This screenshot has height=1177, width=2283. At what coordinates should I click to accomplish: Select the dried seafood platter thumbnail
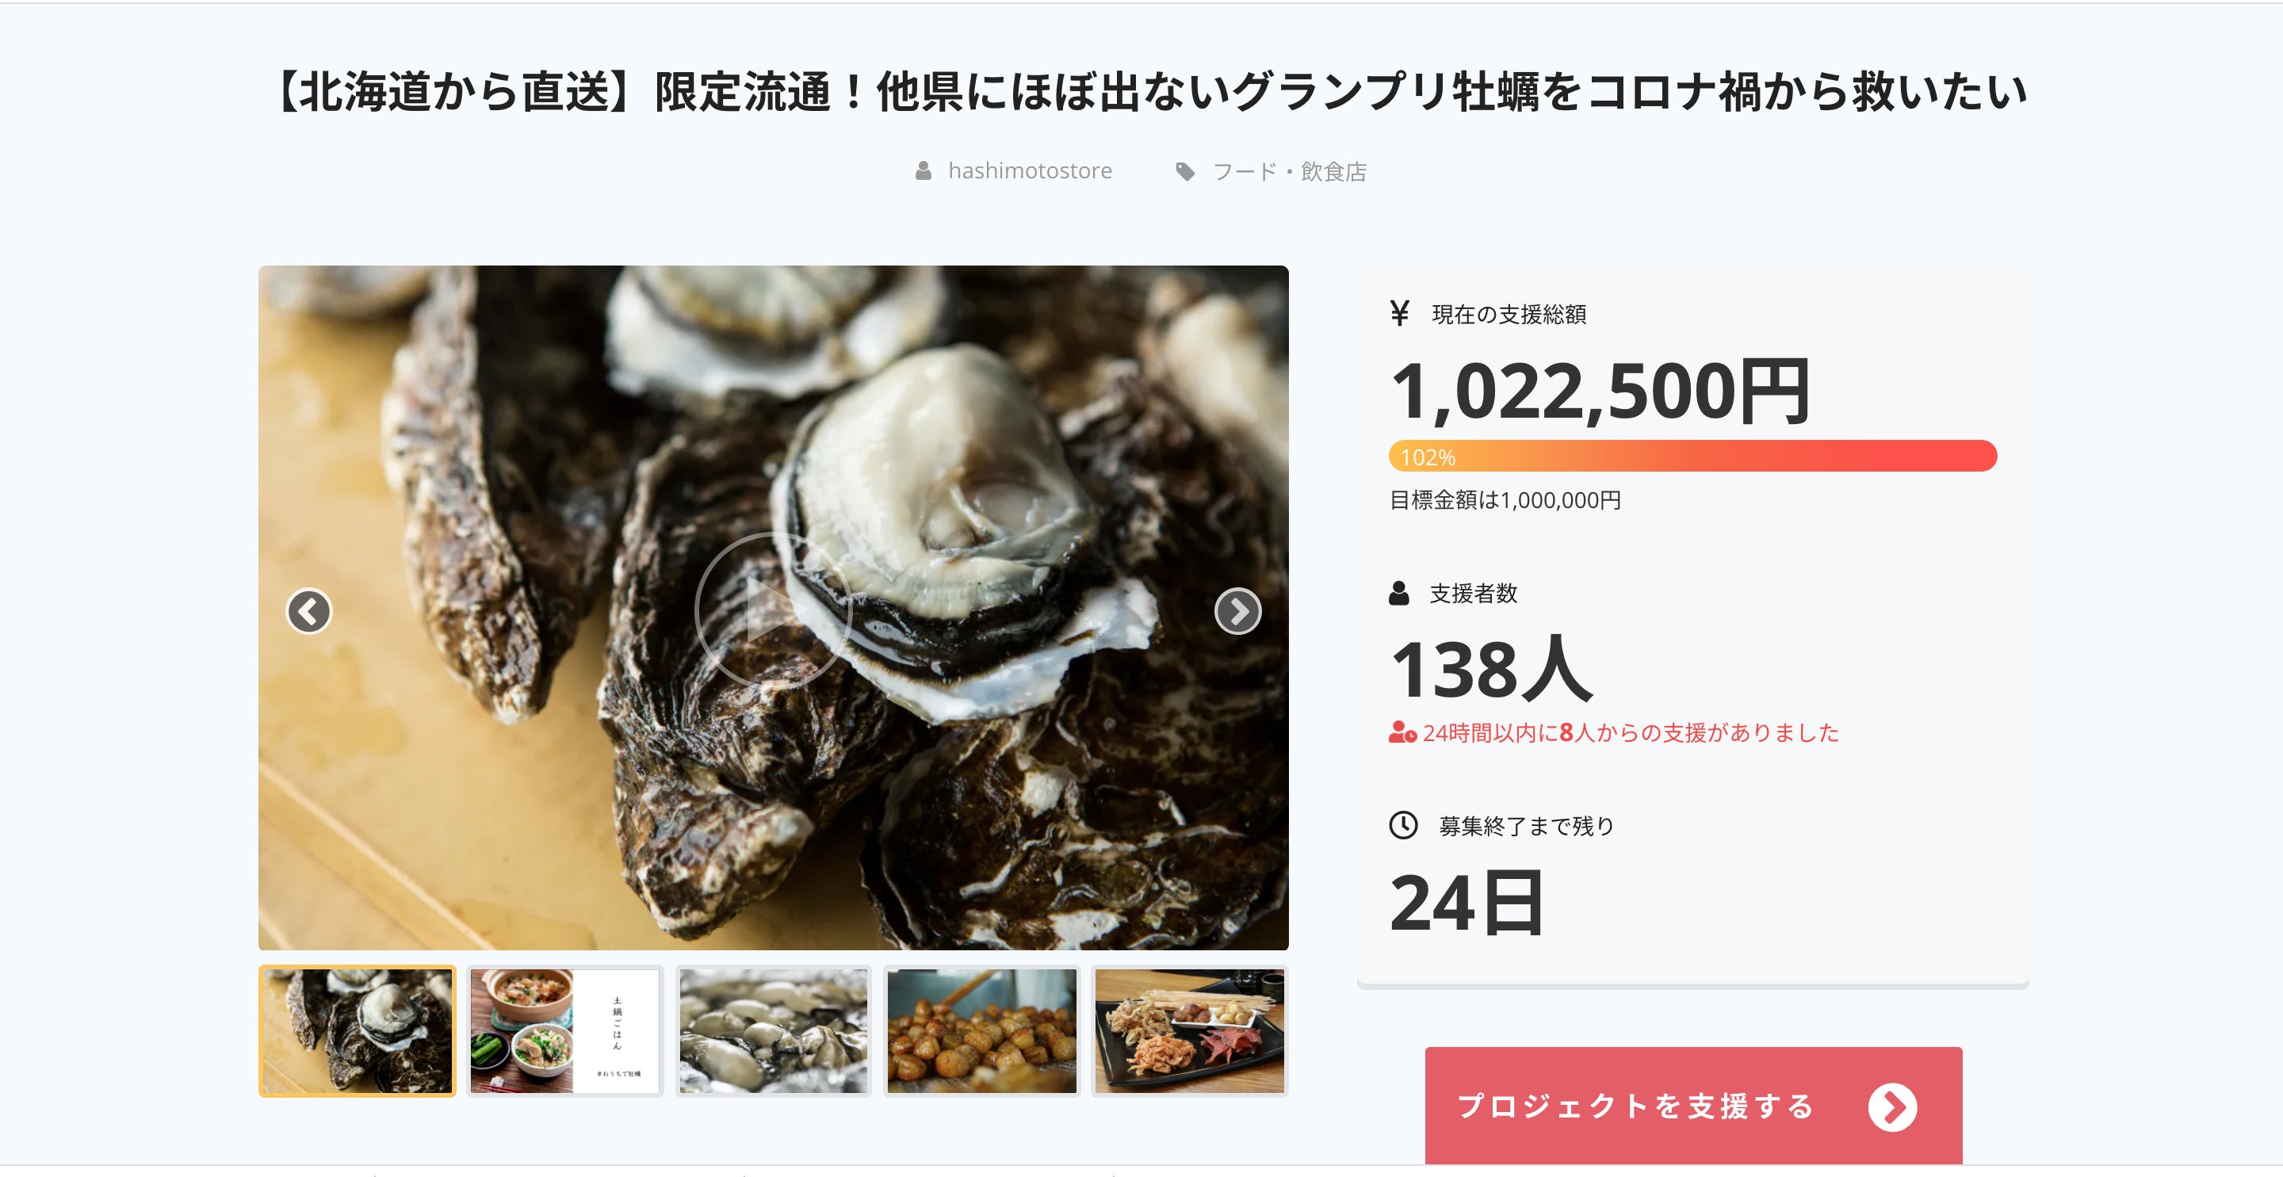pos(1189,1030)
